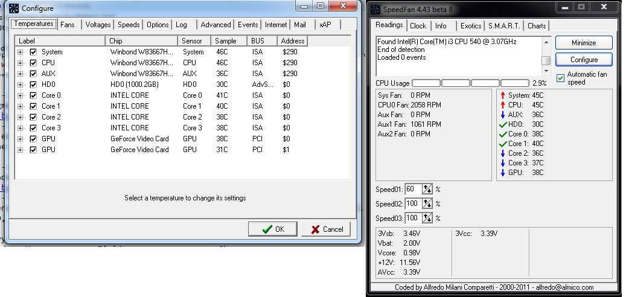
Task: Switch to the Clock tab in SpeedFan
Action: point(418,26)
